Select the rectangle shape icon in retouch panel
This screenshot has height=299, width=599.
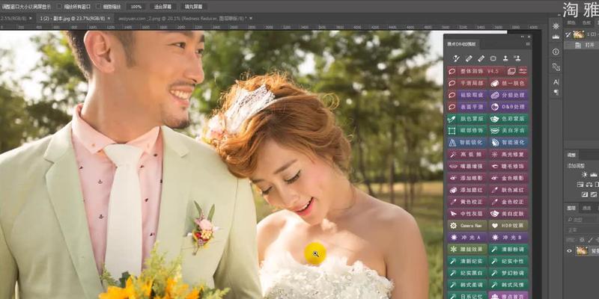(493, 58)
